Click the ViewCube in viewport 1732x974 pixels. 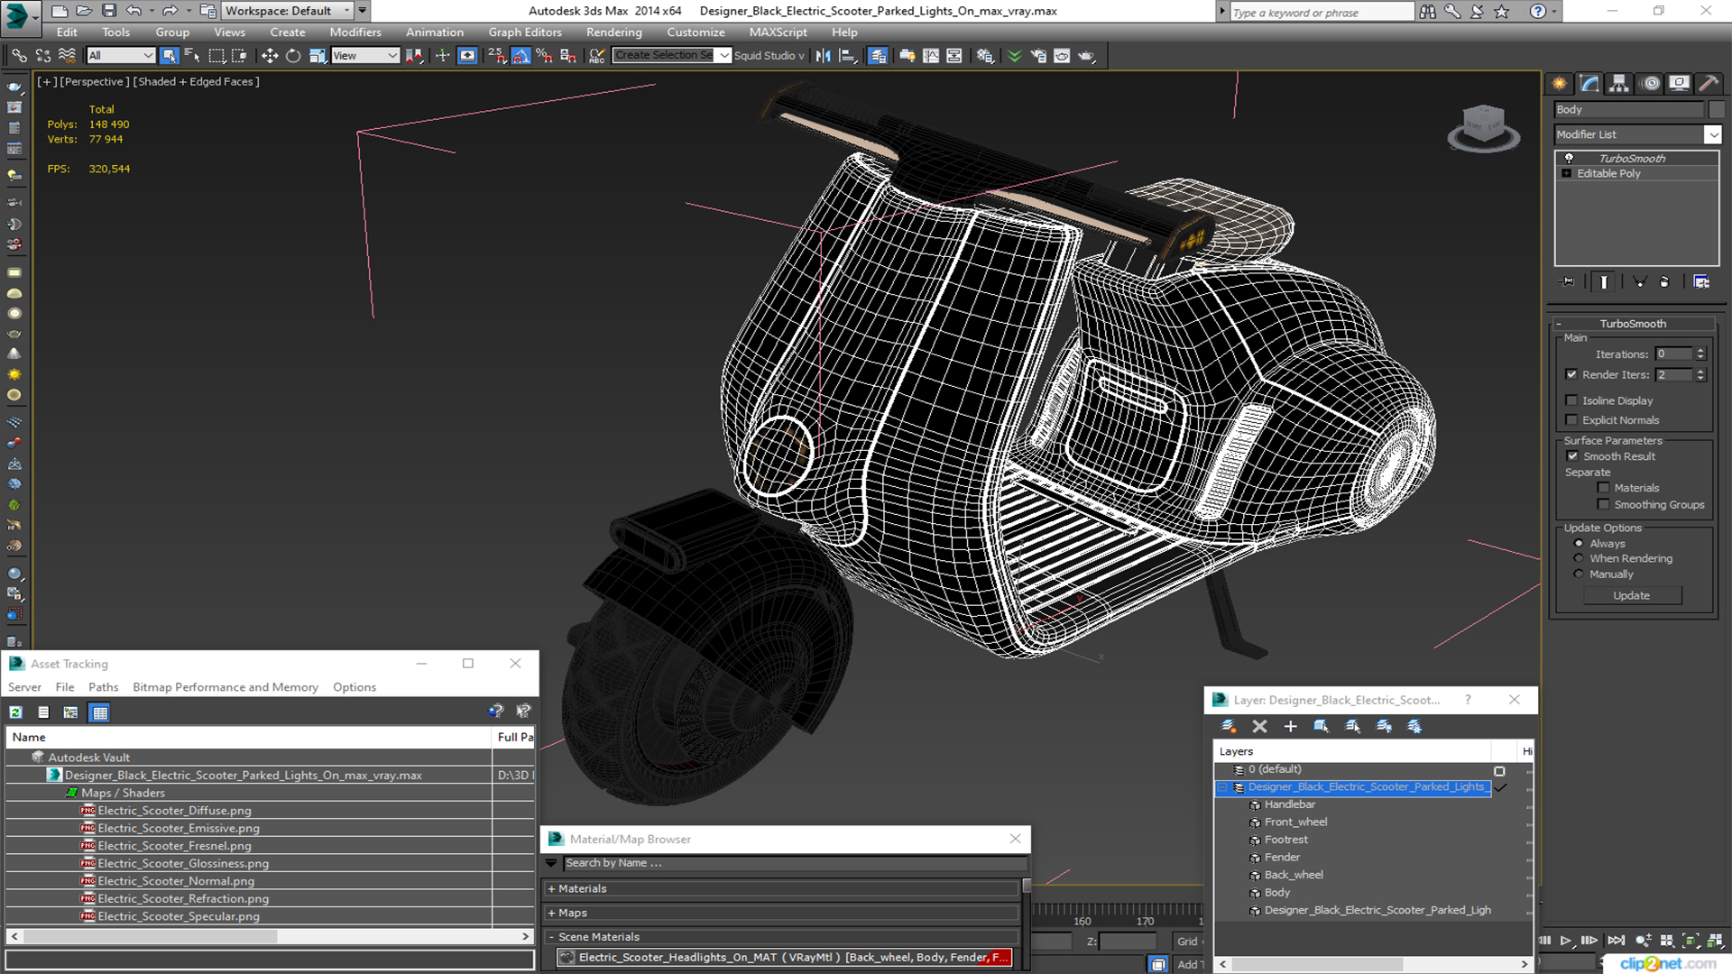click(1483, 126)
